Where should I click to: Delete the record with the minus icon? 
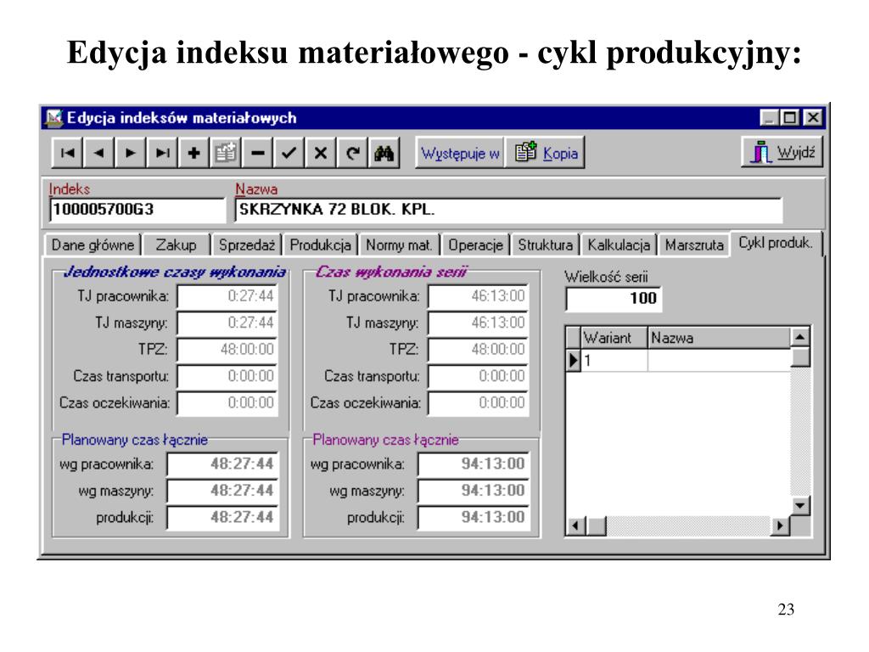click(x=257, y=153)
